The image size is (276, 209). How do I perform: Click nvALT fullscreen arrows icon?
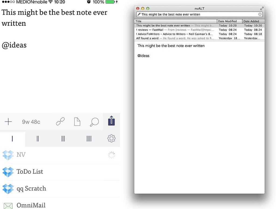[262, 9]
